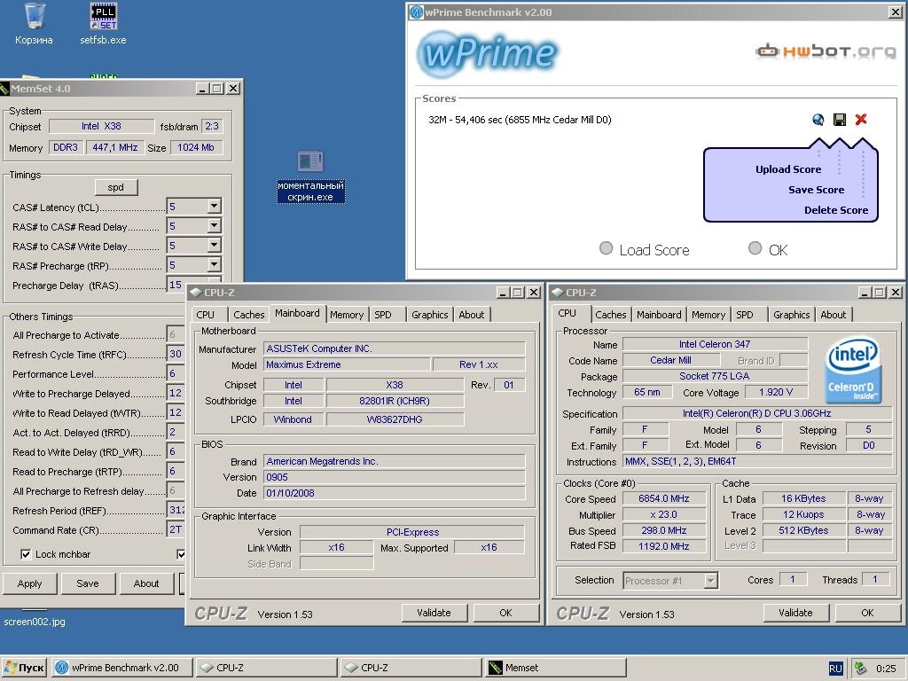Select the OK radio button in wPrime
The height and width of the screenshot is (681, 908).
(x=755, y=248)
